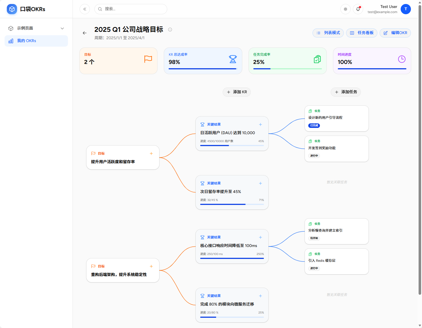Click the plus icon on the DAU key result

point(260,124)
